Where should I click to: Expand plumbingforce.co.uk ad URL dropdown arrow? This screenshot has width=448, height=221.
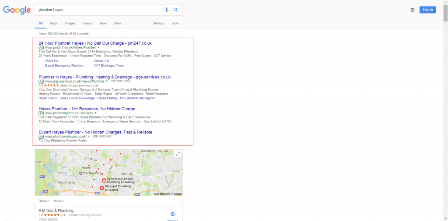(x=96, y=113)
